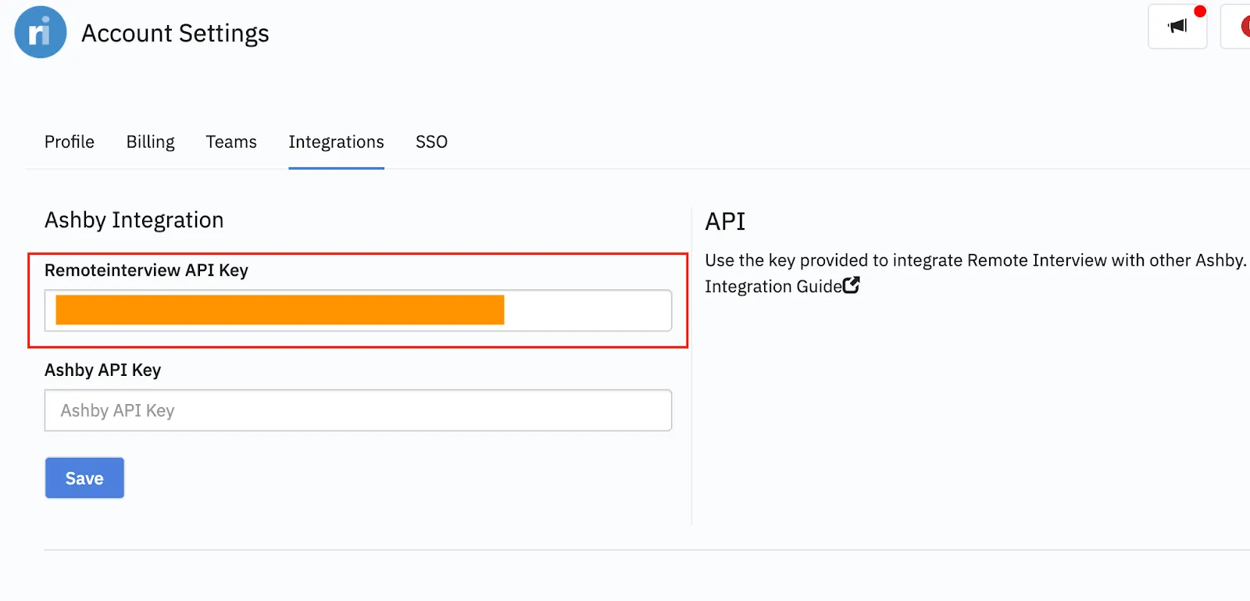This screenshot has height=601, width=1250.
Task: Select the Integrations tab
Action: coord(336,141)
